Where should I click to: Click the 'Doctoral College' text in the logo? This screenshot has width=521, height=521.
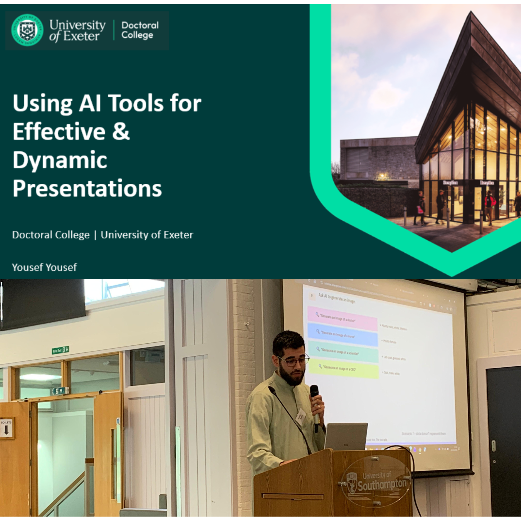tap(140, 30)
